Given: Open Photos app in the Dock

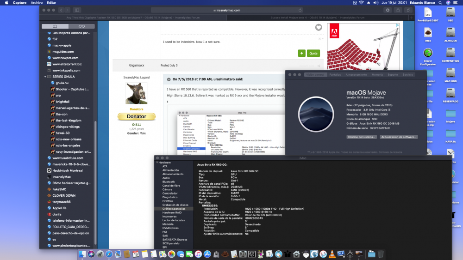Looking at the screenshot, I should (171, 254).
